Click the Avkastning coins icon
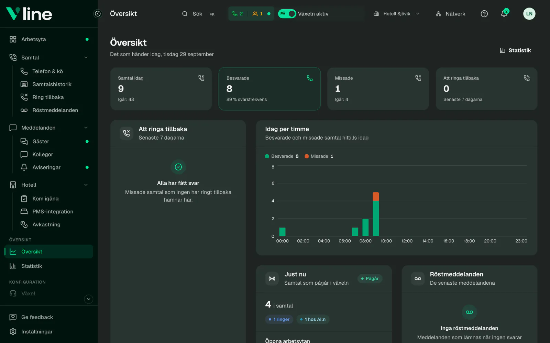 click(x=24, y=225)
